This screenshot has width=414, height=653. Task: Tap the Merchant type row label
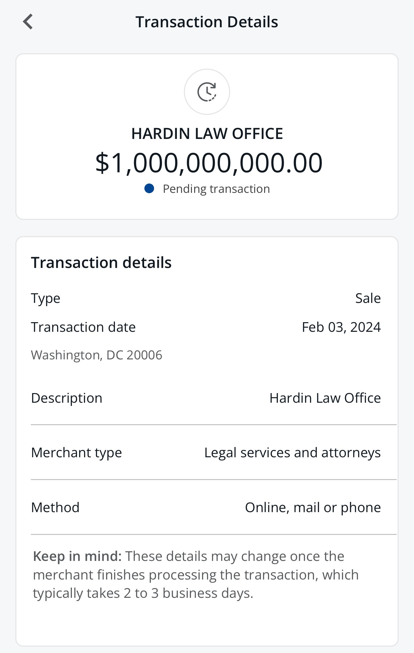click(76, 453)
